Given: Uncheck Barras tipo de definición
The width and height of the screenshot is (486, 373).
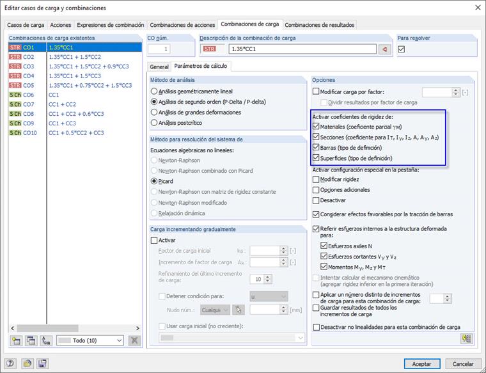Looking at the screenshot, I should (316, 147).
